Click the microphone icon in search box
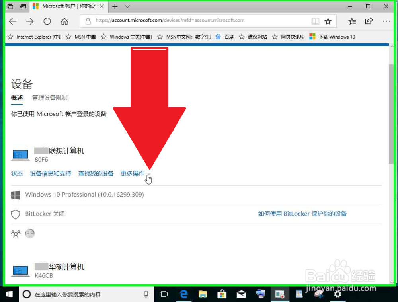This screenshot has width=398, height=302. 146,294
